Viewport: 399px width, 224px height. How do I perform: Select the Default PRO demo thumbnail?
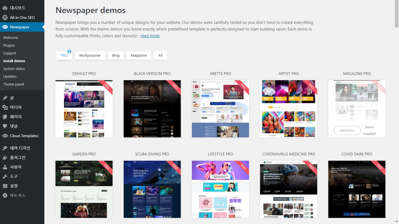pyautogui.click(x=84, y=109)
